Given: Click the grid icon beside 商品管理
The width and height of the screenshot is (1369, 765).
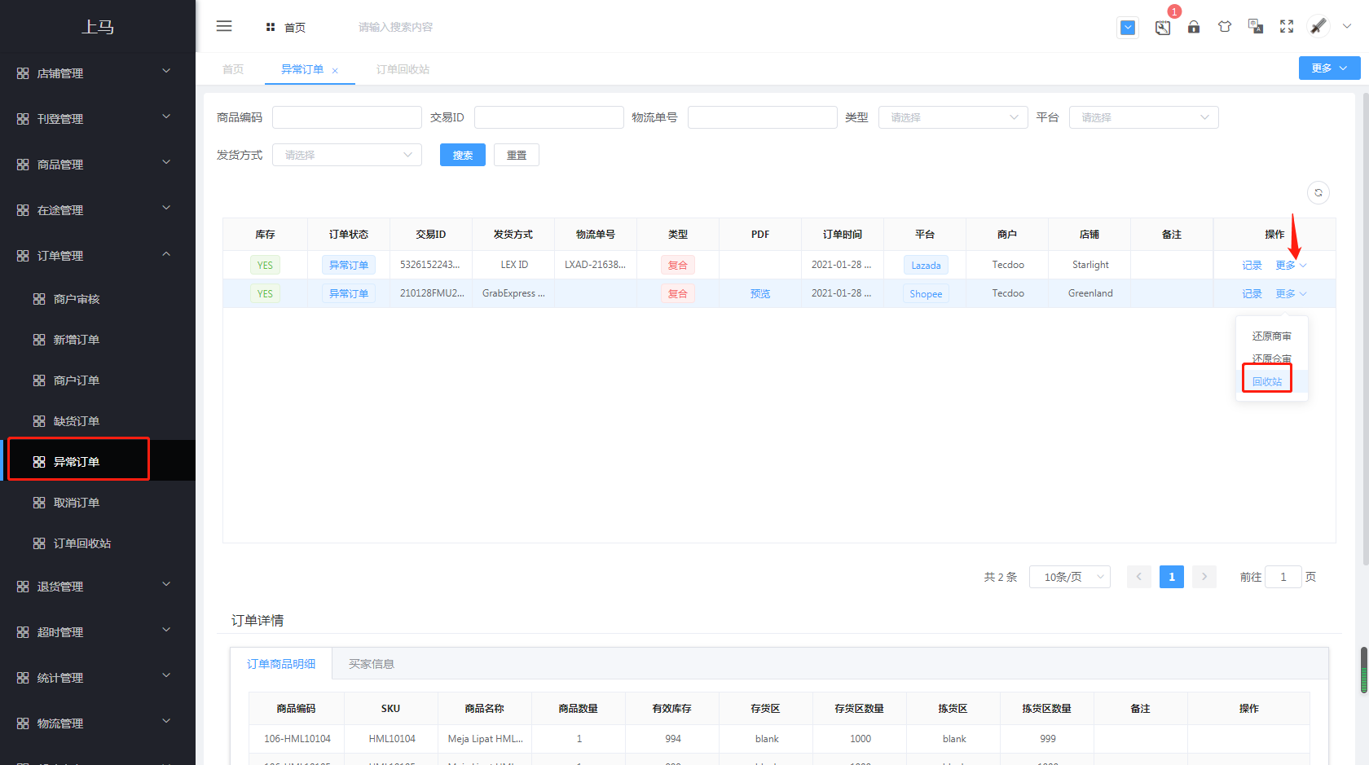Looking at the screenshot, I should point(23,165).
